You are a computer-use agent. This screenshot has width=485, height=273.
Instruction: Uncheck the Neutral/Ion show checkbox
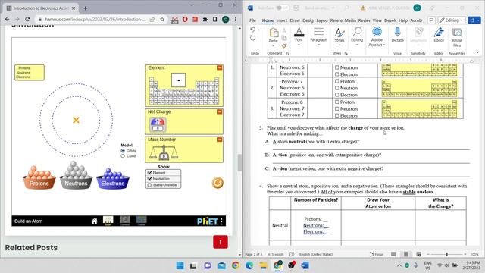150,179
